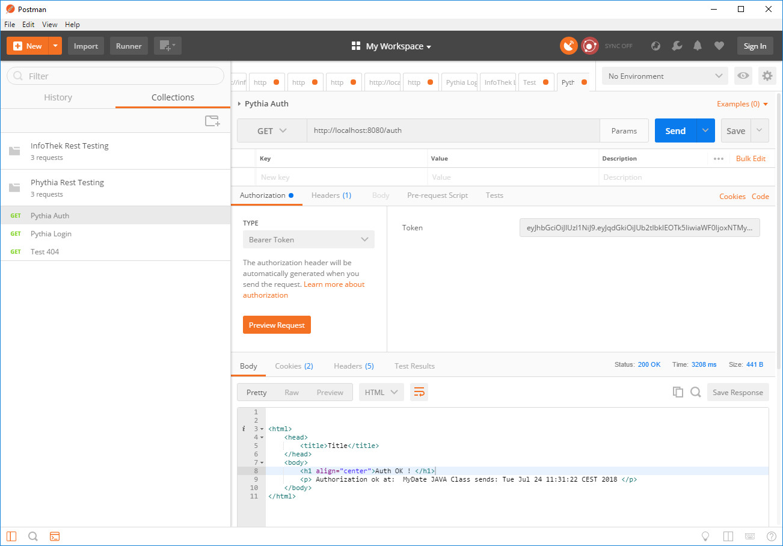
Task: Open the HTML response format dropdown
Action: (381, 392)
